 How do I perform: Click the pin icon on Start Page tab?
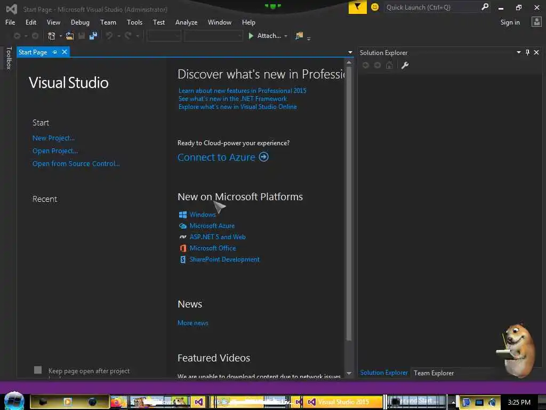55,52
